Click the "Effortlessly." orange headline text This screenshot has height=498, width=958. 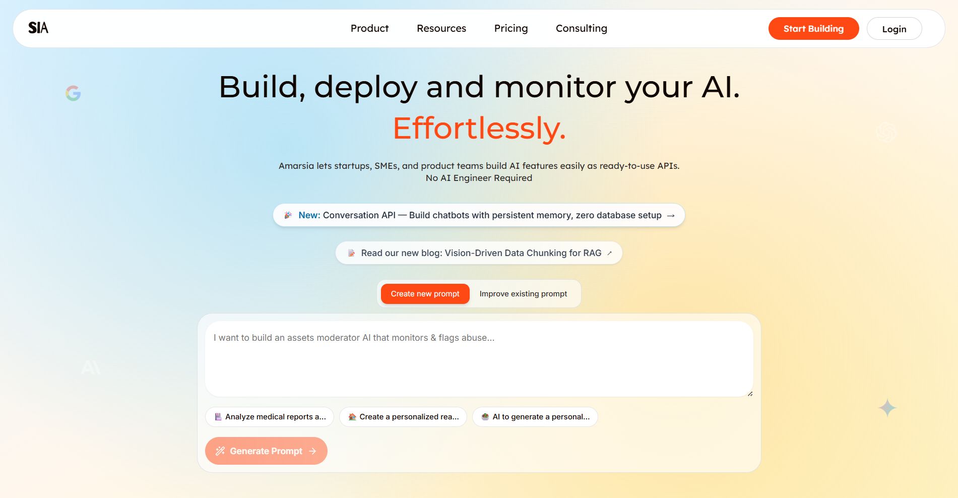(479, 128)
